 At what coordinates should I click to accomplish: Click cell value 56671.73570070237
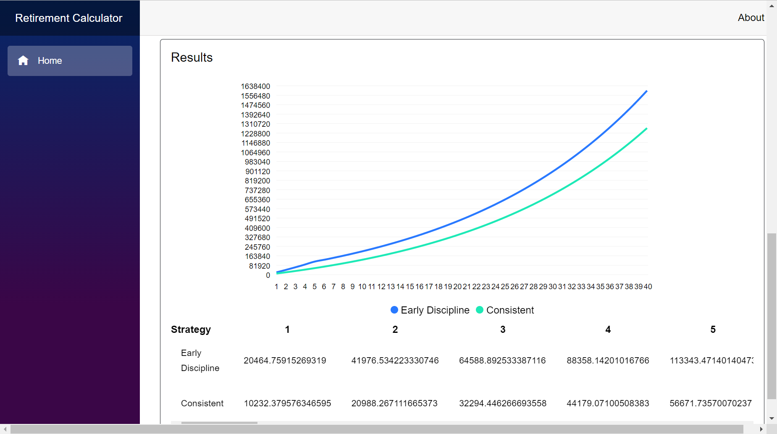[711, 403]
